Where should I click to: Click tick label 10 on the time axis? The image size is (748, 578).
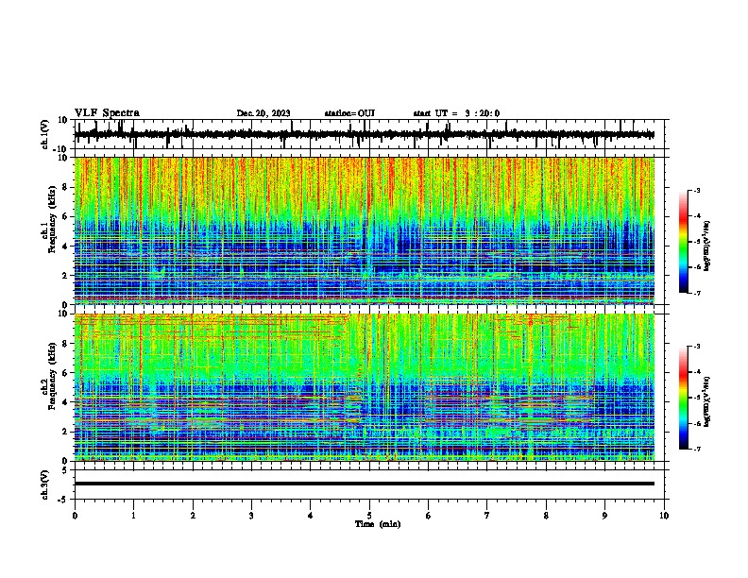click(x=664, y=516)
